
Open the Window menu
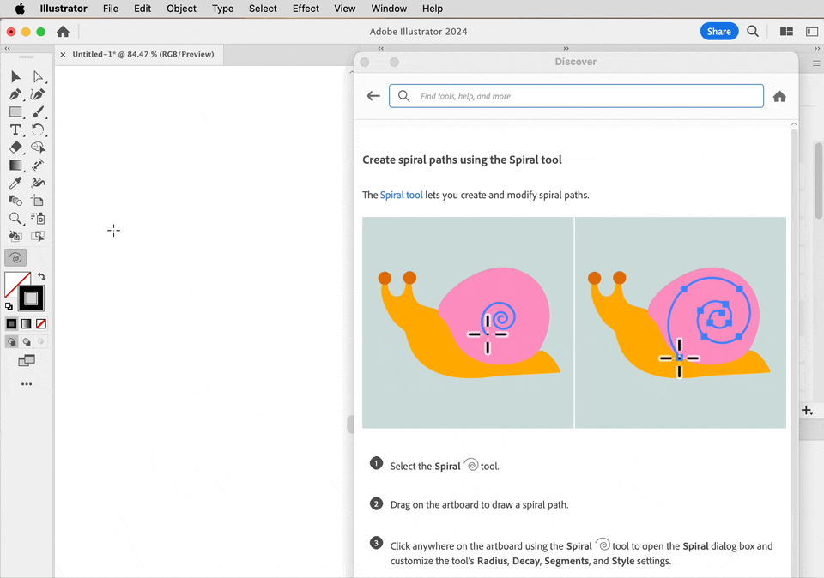tap(389, 9)
